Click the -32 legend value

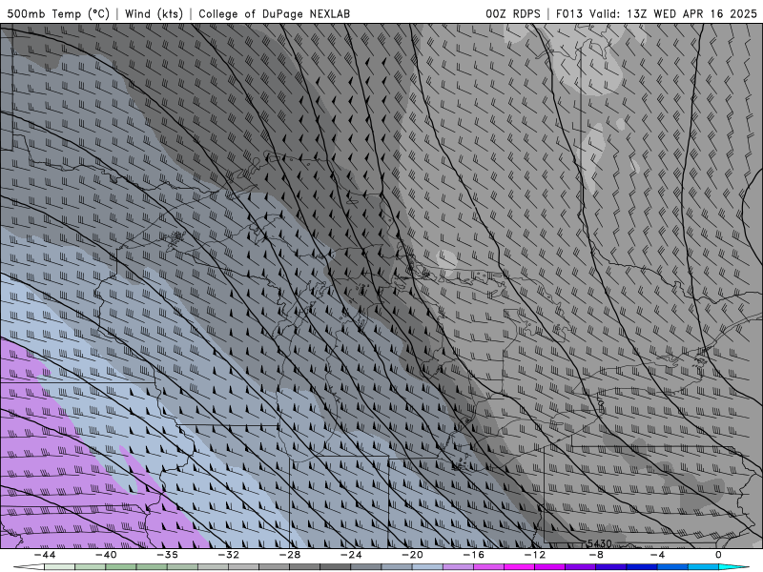coord(229,555)
